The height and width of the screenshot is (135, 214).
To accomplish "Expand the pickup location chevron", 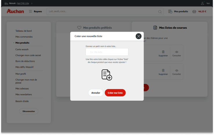I will (x=32, y=3).
